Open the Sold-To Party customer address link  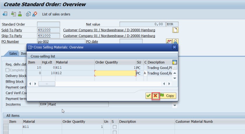109,30
